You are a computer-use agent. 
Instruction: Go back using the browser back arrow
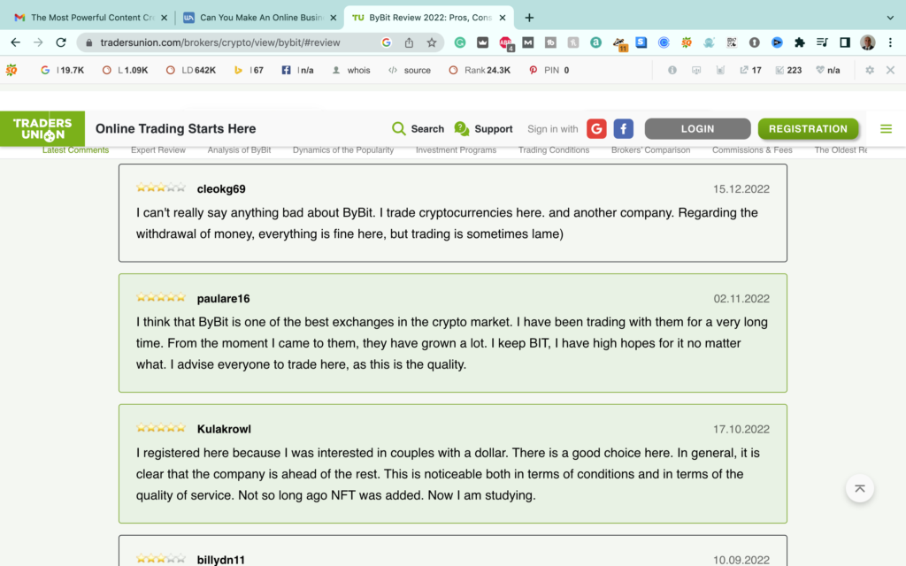(x=16, y=42)
